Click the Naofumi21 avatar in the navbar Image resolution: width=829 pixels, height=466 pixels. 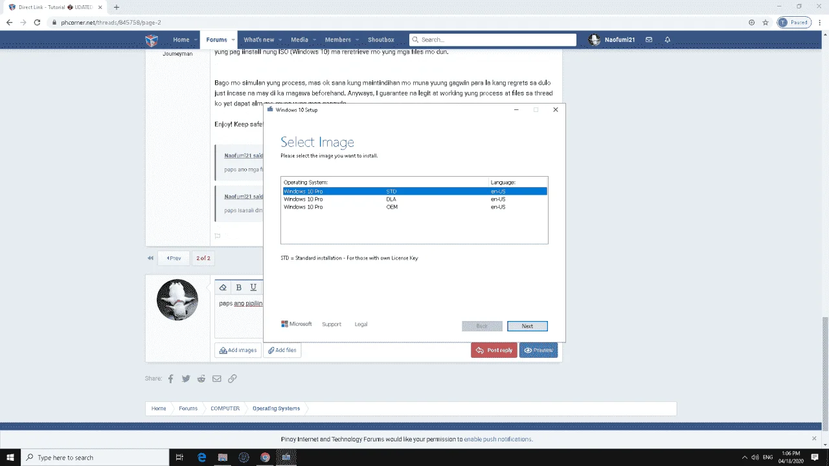pyautogui.click(x=595, y=40)
